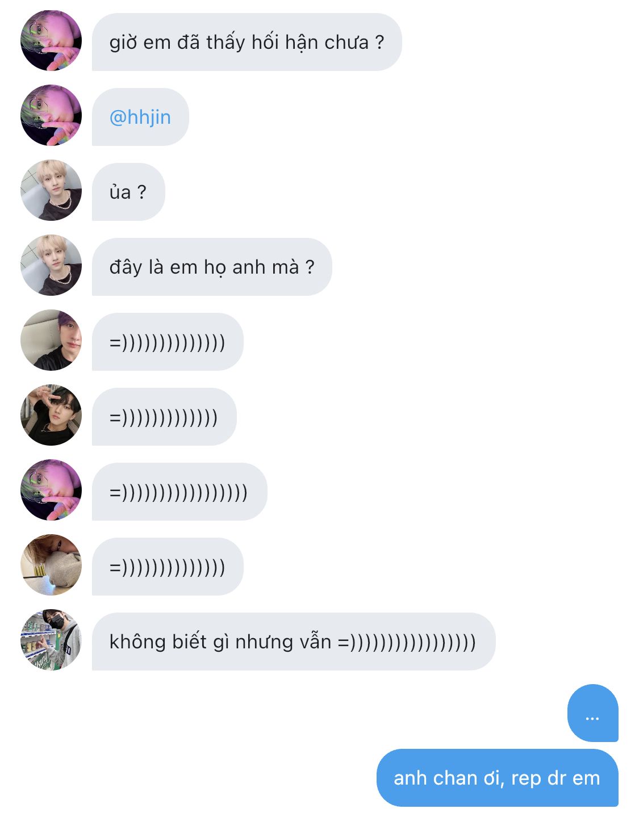
Task: Open purple-haired avatar by first laughing message
Action: (51, 340)
